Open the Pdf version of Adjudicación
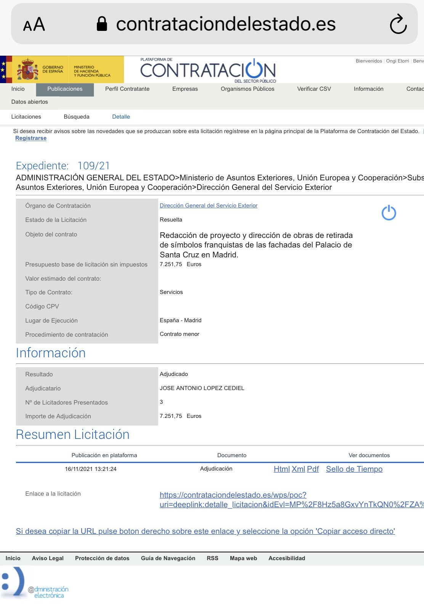424x612 pixels. pyautogui.click(x=313, y=469)
